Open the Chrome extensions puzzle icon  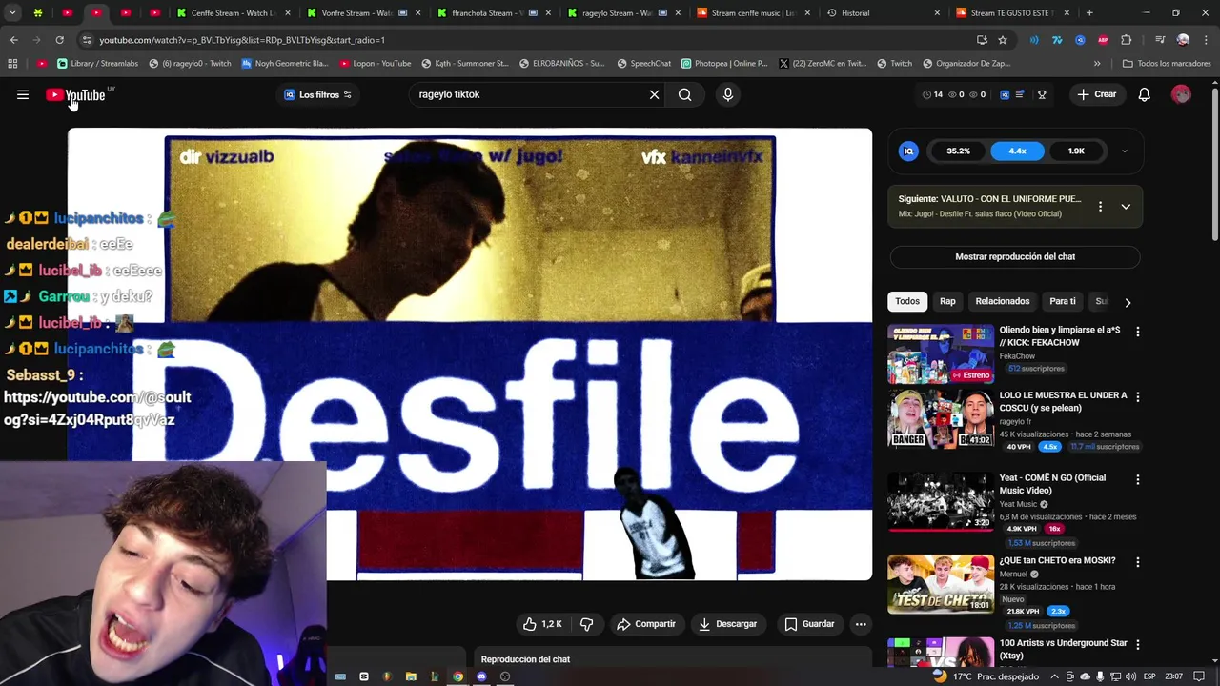point(1127,40)
